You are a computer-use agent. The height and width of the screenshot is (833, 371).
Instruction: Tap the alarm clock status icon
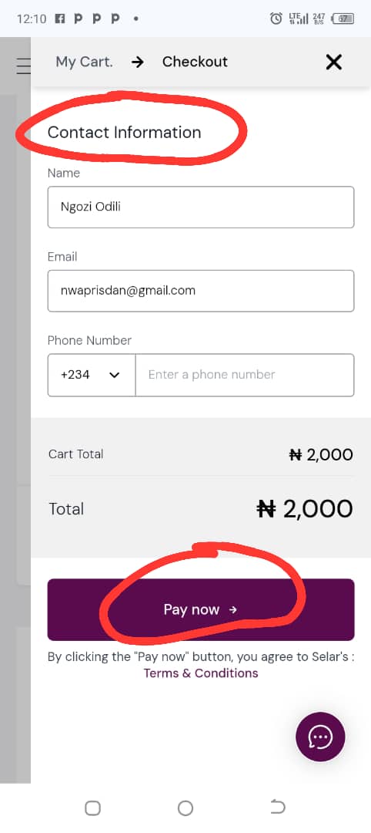[276, 19]
